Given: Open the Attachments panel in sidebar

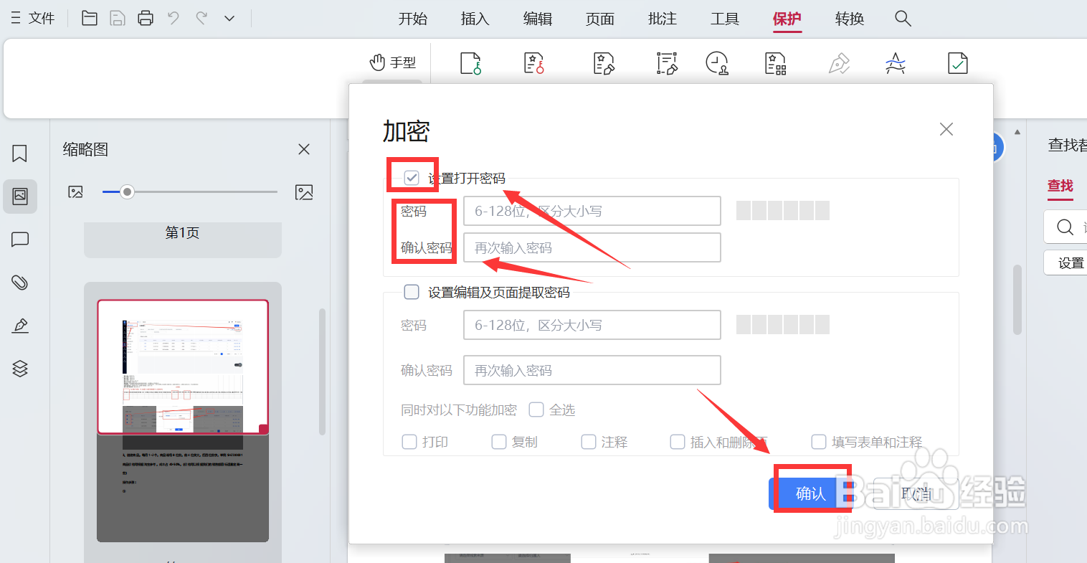Looking at the screenshot, I should [x=19, y=282].
